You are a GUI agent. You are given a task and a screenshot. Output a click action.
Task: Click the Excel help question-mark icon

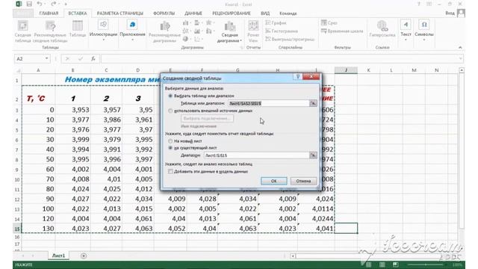click(x=418, y=4)
